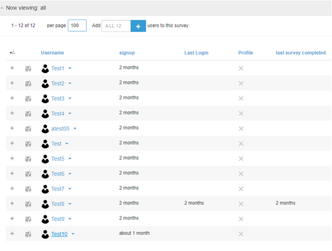Screen dimensions: 332x251
Task: Click the chart edit icon for Test8
Action: 28,204
